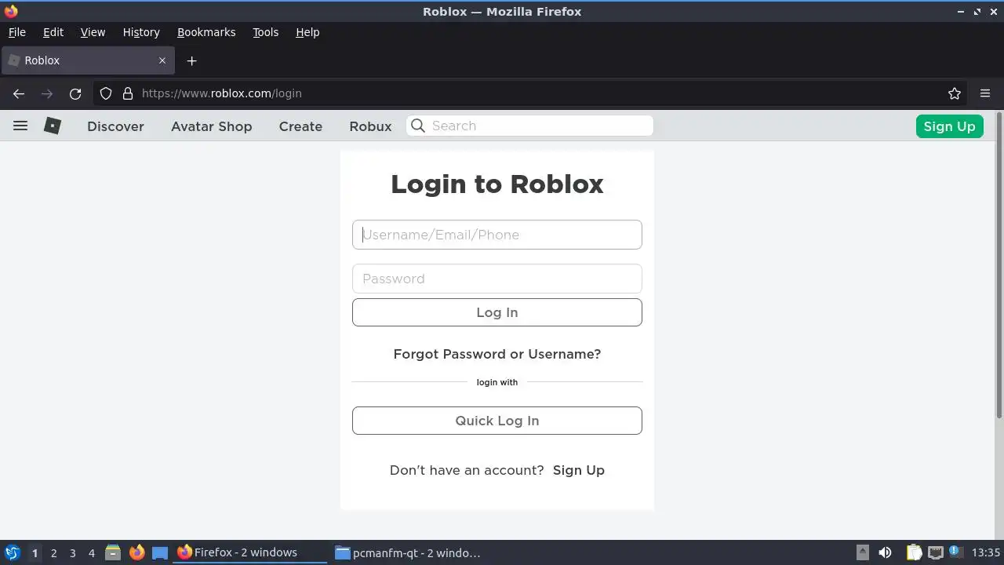Click the Quick Log In button
This screenshot has width=1004, height=565.
[497, 421]
